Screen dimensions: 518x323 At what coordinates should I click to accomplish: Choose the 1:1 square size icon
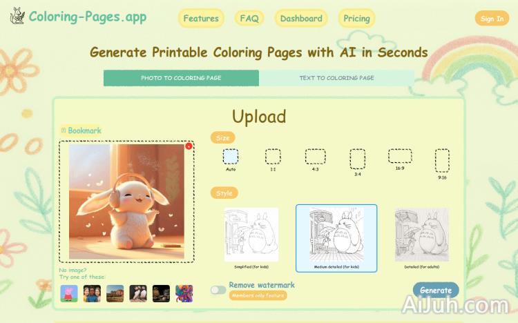(x=273, y=156)
